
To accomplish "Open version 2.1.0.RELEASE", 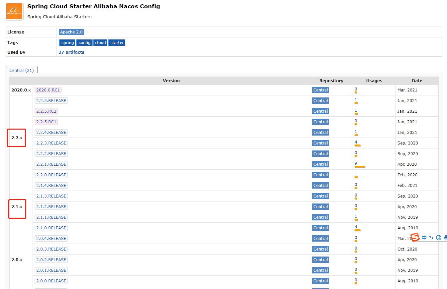I will click(51, 228).
